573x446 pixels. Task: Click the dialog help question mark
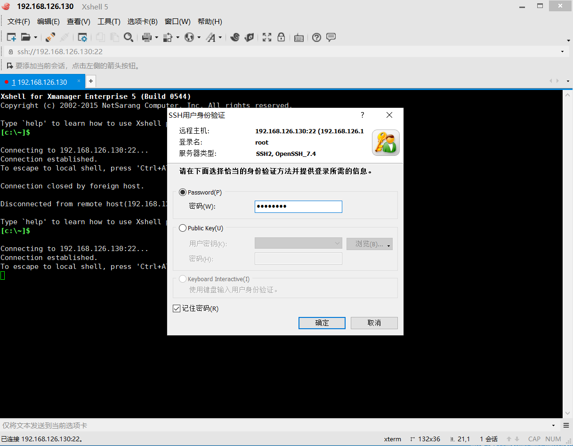click(x=363, y=115)
